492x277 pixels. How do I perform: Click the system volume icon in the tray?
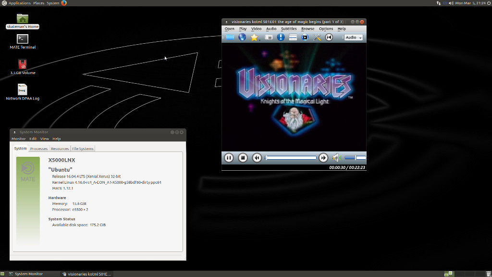tap(451, 3)
